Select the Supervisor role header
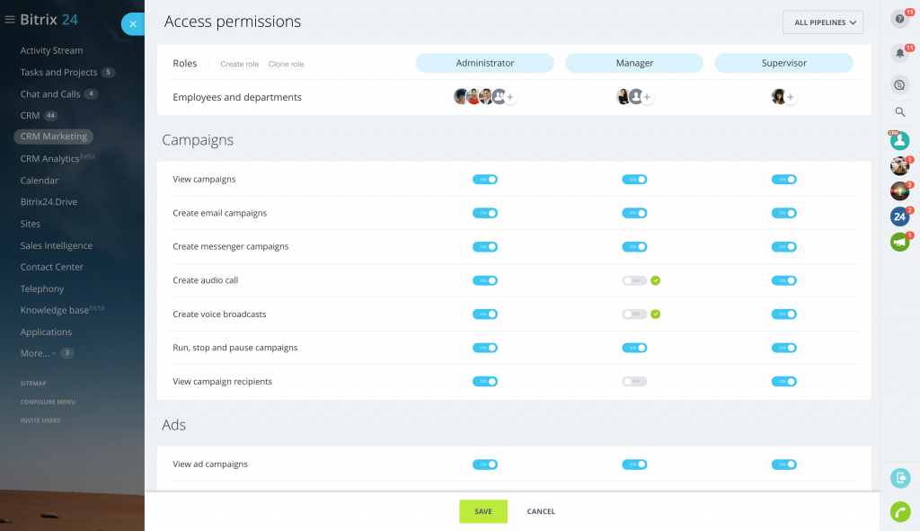Image resolution: width=920 pixels, height=531 pixels. point(783,63)
